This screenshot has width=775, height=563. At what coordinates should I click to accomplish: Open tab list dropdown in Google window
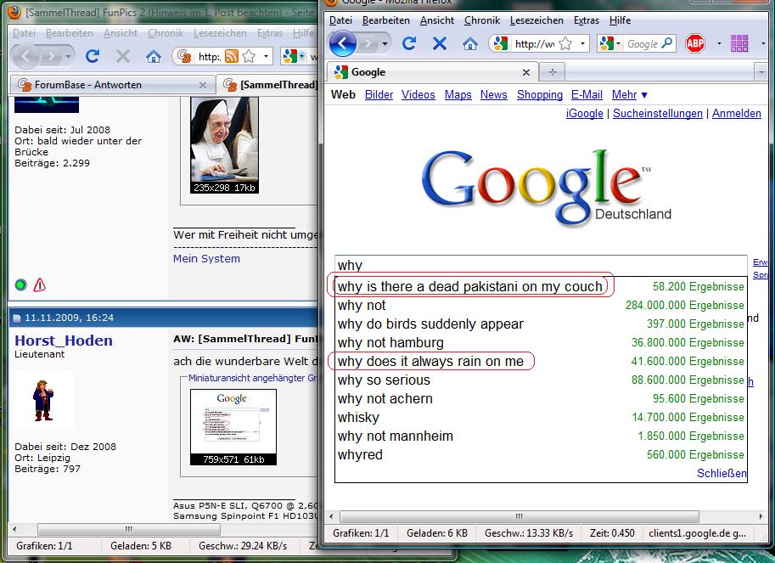click(x=761, y=73)
